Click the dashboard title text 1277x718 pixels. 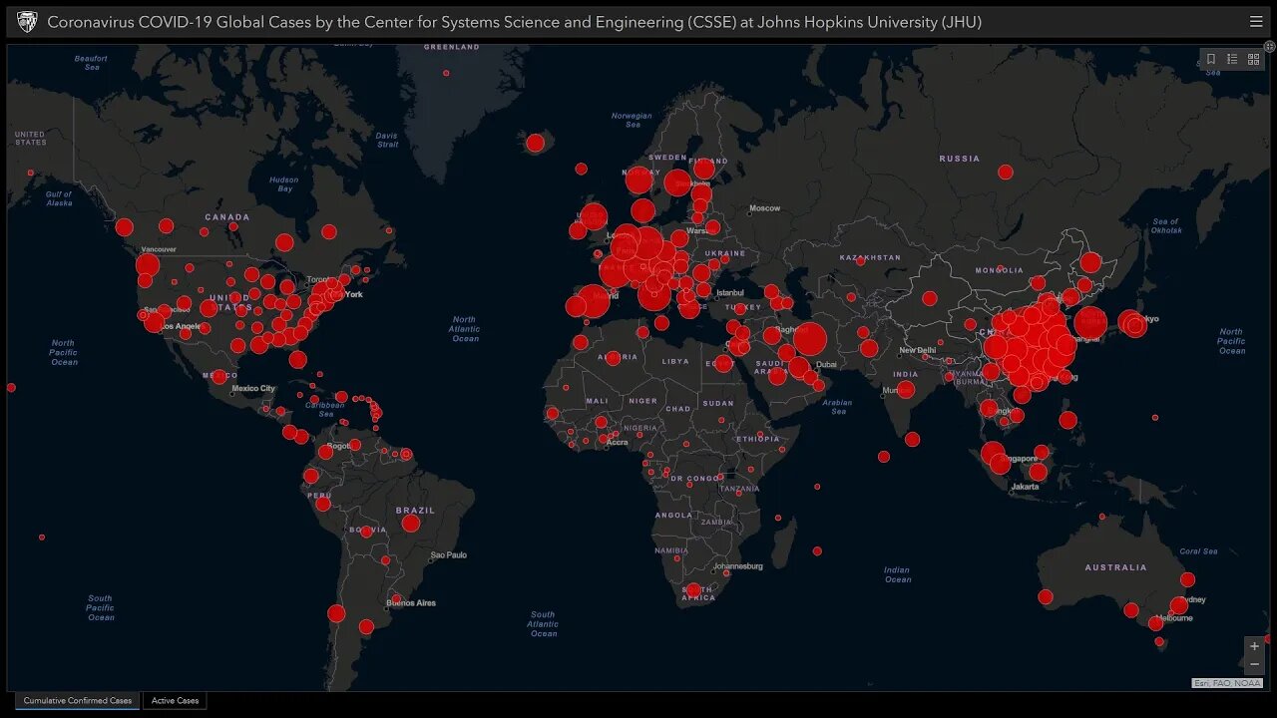514,22
